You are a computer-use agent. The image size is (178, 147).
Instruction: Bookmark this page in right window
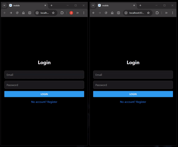point(148,13)
